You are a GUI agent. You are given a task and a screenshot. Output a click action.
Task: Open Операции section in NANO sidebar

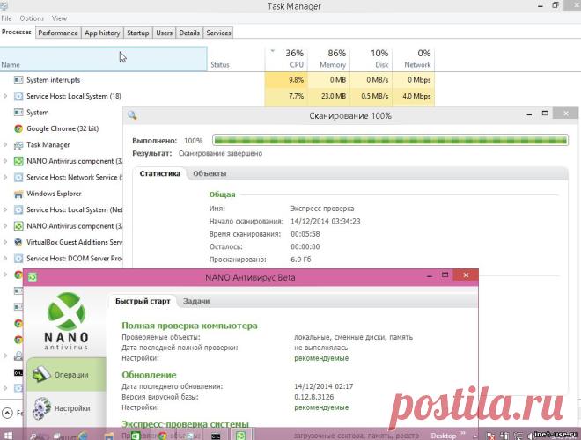[66, 375]
